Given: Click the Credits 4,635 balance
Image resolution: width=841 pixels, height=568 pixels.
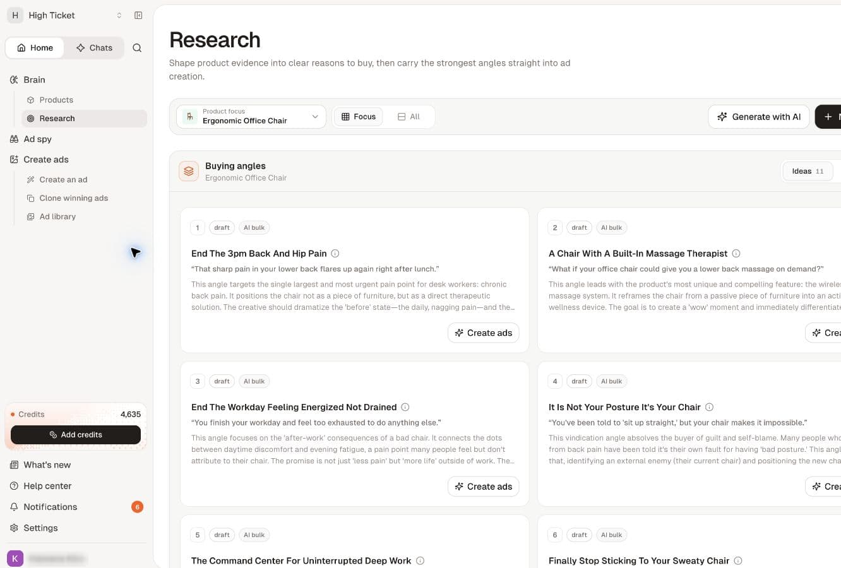Looking at the screenshot, I should [76, 415].
